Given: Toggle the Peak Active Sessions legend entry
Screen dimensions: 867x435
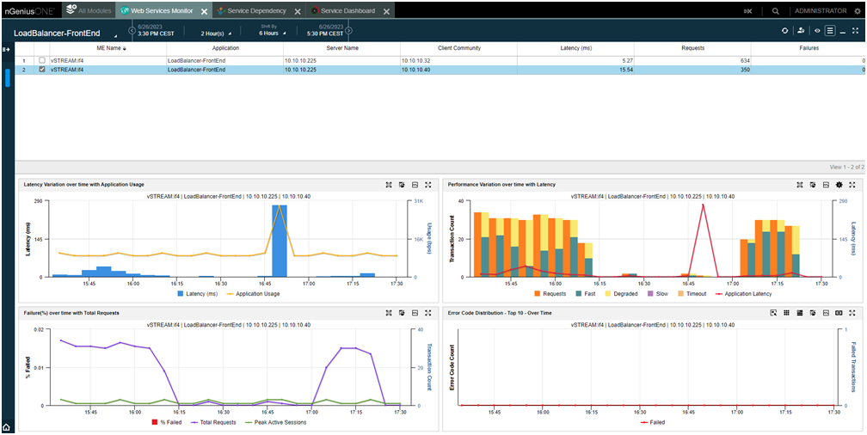Looking at the screenshot, I should 276,422.
